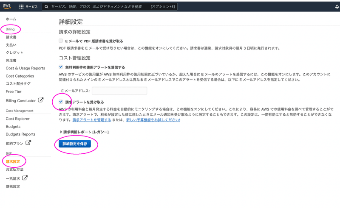Open 新しい予算機能をお試しください link
The height and width of the screenshot is (208, 340).
click(153, 120)
